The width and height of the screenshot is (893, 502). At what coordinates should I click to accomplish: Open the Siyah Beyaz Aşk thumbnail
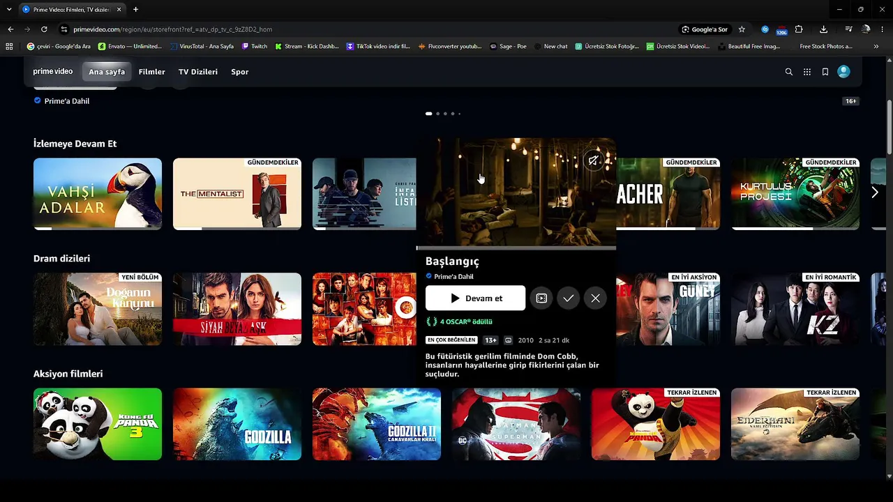pos(237,309)
